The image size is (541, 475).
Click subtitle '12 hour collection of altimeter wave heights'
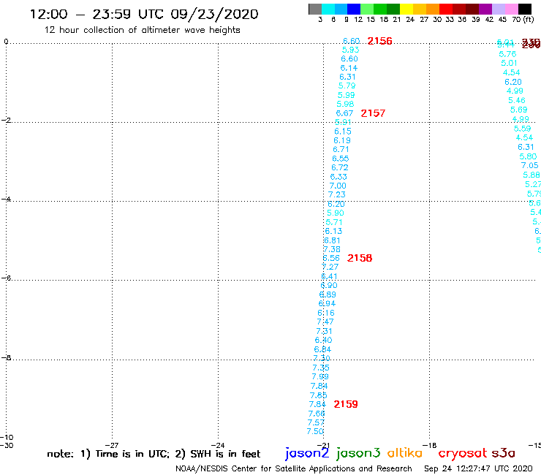pos(142,30)
